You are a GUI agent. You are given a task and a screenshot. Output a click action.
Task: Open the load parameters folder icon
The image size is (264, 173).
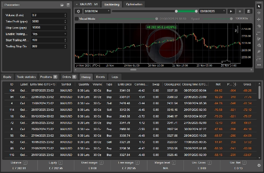62,5
